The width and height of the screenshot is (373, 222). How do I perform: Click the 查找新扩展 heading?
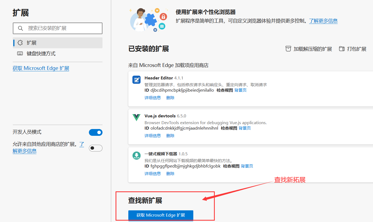tap(145, 201)
